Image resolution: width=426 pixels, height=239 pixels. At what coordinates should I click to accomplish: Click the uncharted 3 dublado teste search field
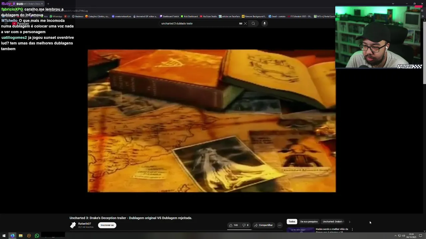199,24
